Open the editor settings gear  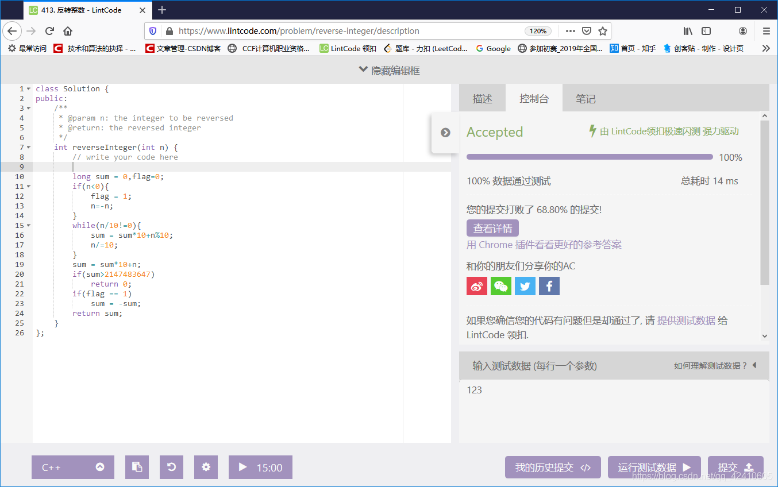click(x=206, y=467)
